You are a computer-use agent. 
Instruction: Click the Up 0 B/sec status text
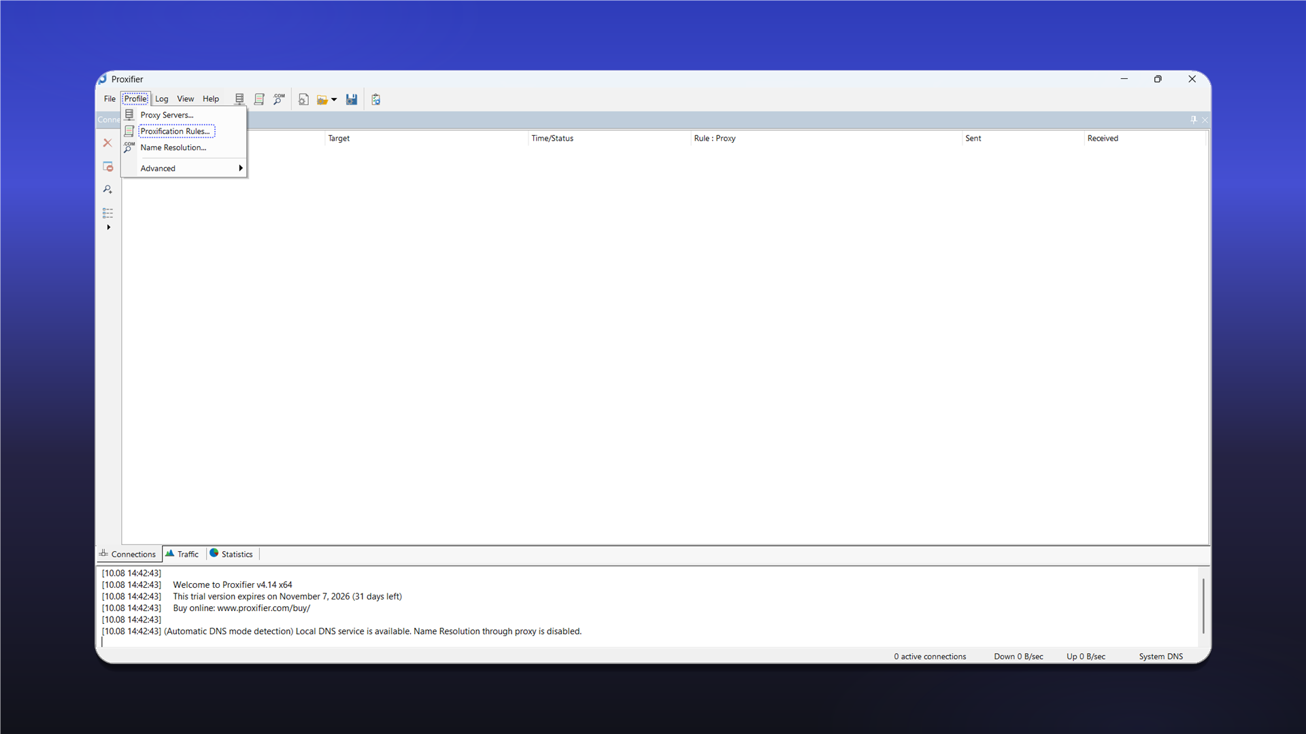[x=1086, y=657]
